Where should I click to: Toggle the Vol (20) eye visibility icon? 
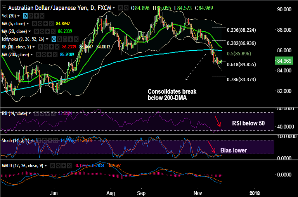pos(25,16)
